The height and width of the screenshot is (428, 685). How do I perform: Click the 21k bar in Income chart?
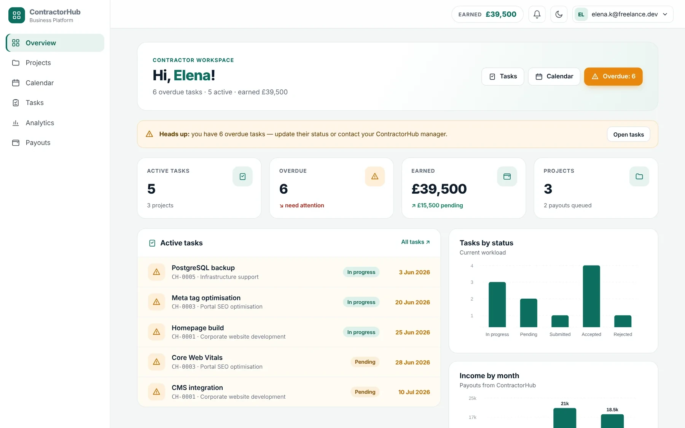(565, 418)
